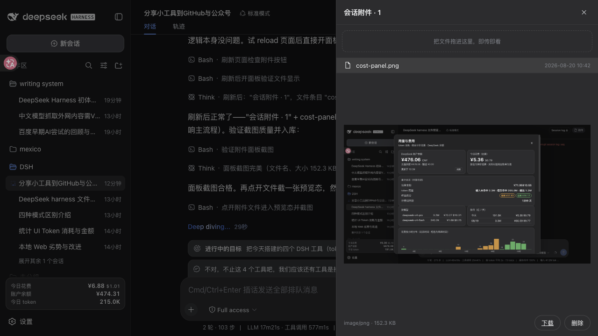Click the cost-panel.png file icon

click(x=348, y=65)
